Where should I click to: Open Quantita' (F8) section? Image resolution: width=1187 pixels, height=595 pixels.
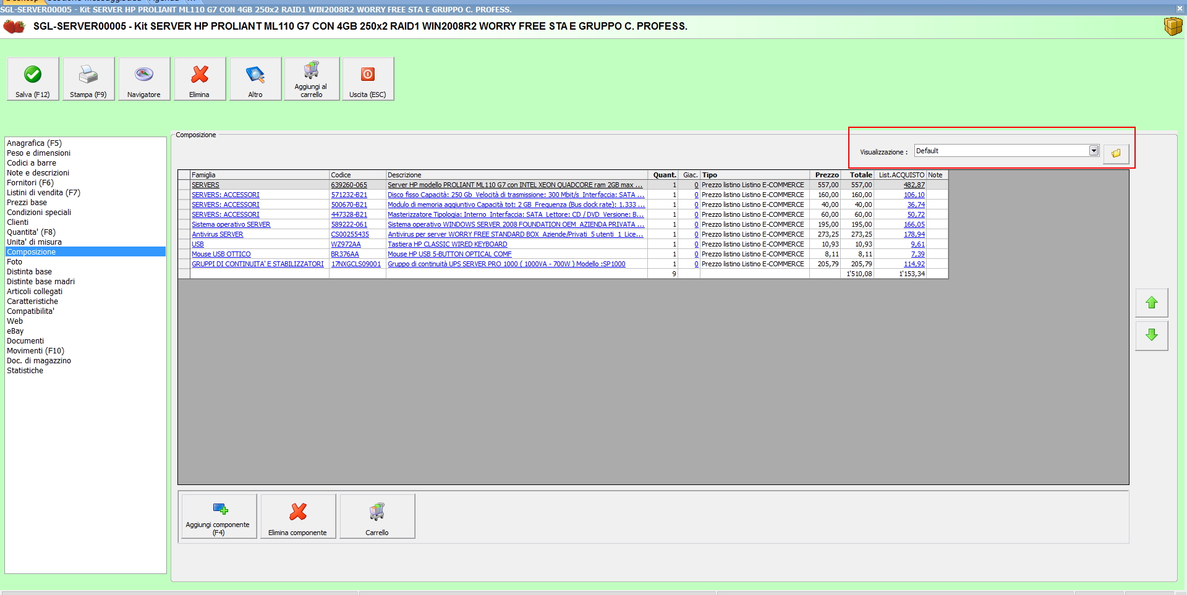point(31,232)
